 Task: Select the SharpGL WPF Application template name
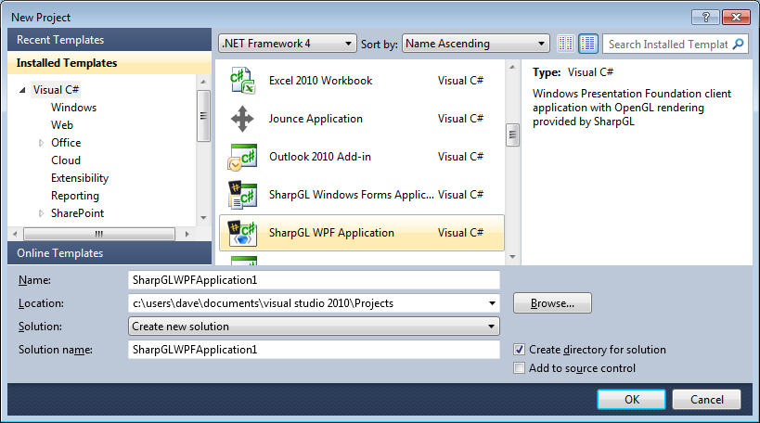331,233
